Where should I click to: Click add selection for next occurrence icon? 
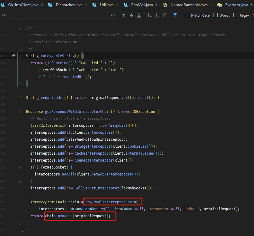coord(149,15)
